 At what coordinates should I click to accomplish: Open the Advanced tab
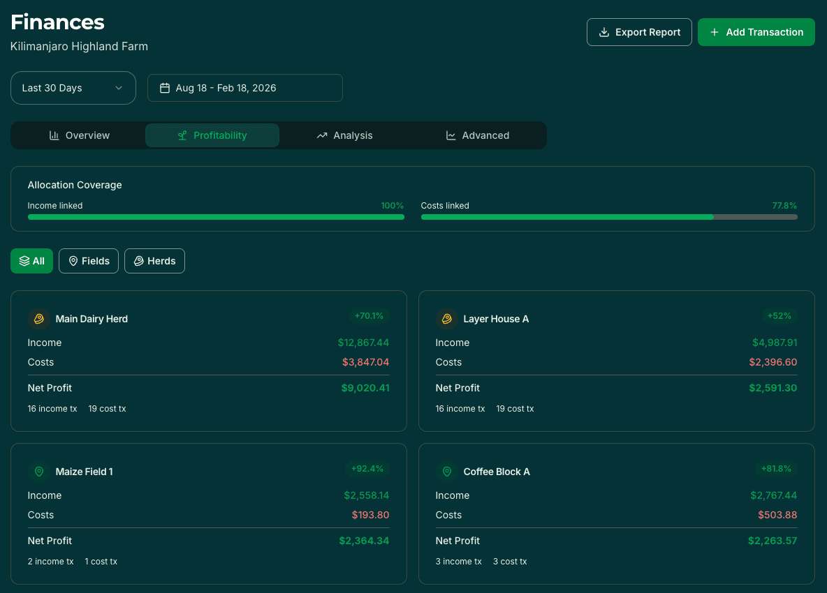tap(478, 135)
